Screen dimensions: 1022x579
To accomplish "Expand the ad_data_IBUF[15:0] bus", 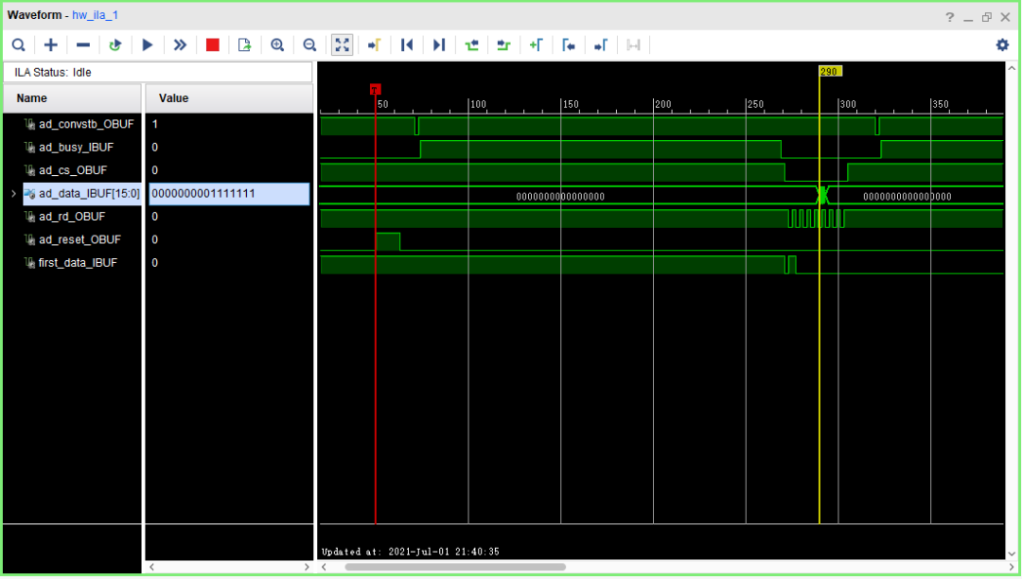I will 13,193.
